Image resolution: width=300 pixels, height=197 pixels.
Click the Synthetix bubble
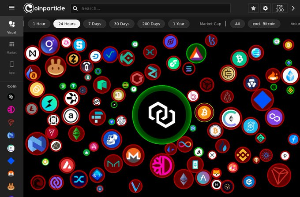pos(79,179)
